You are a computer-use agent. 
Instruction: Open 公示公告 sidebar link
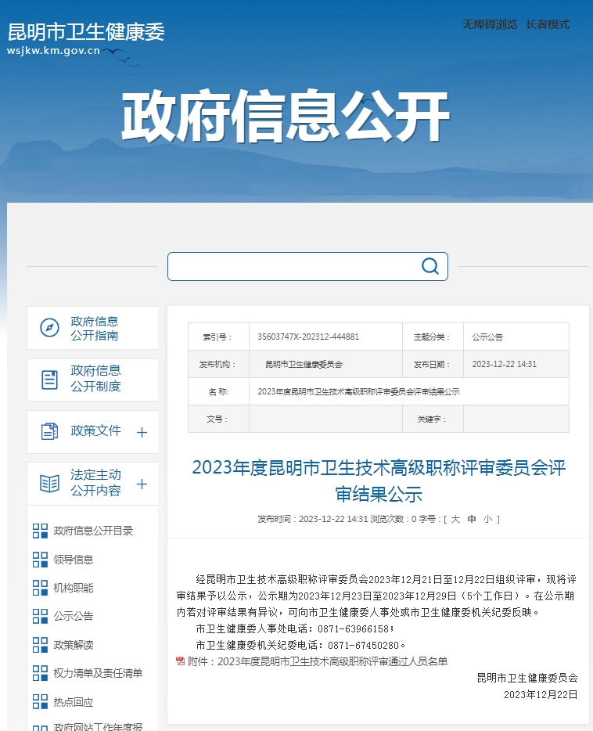pyautogui.click(x=73, y=616)
